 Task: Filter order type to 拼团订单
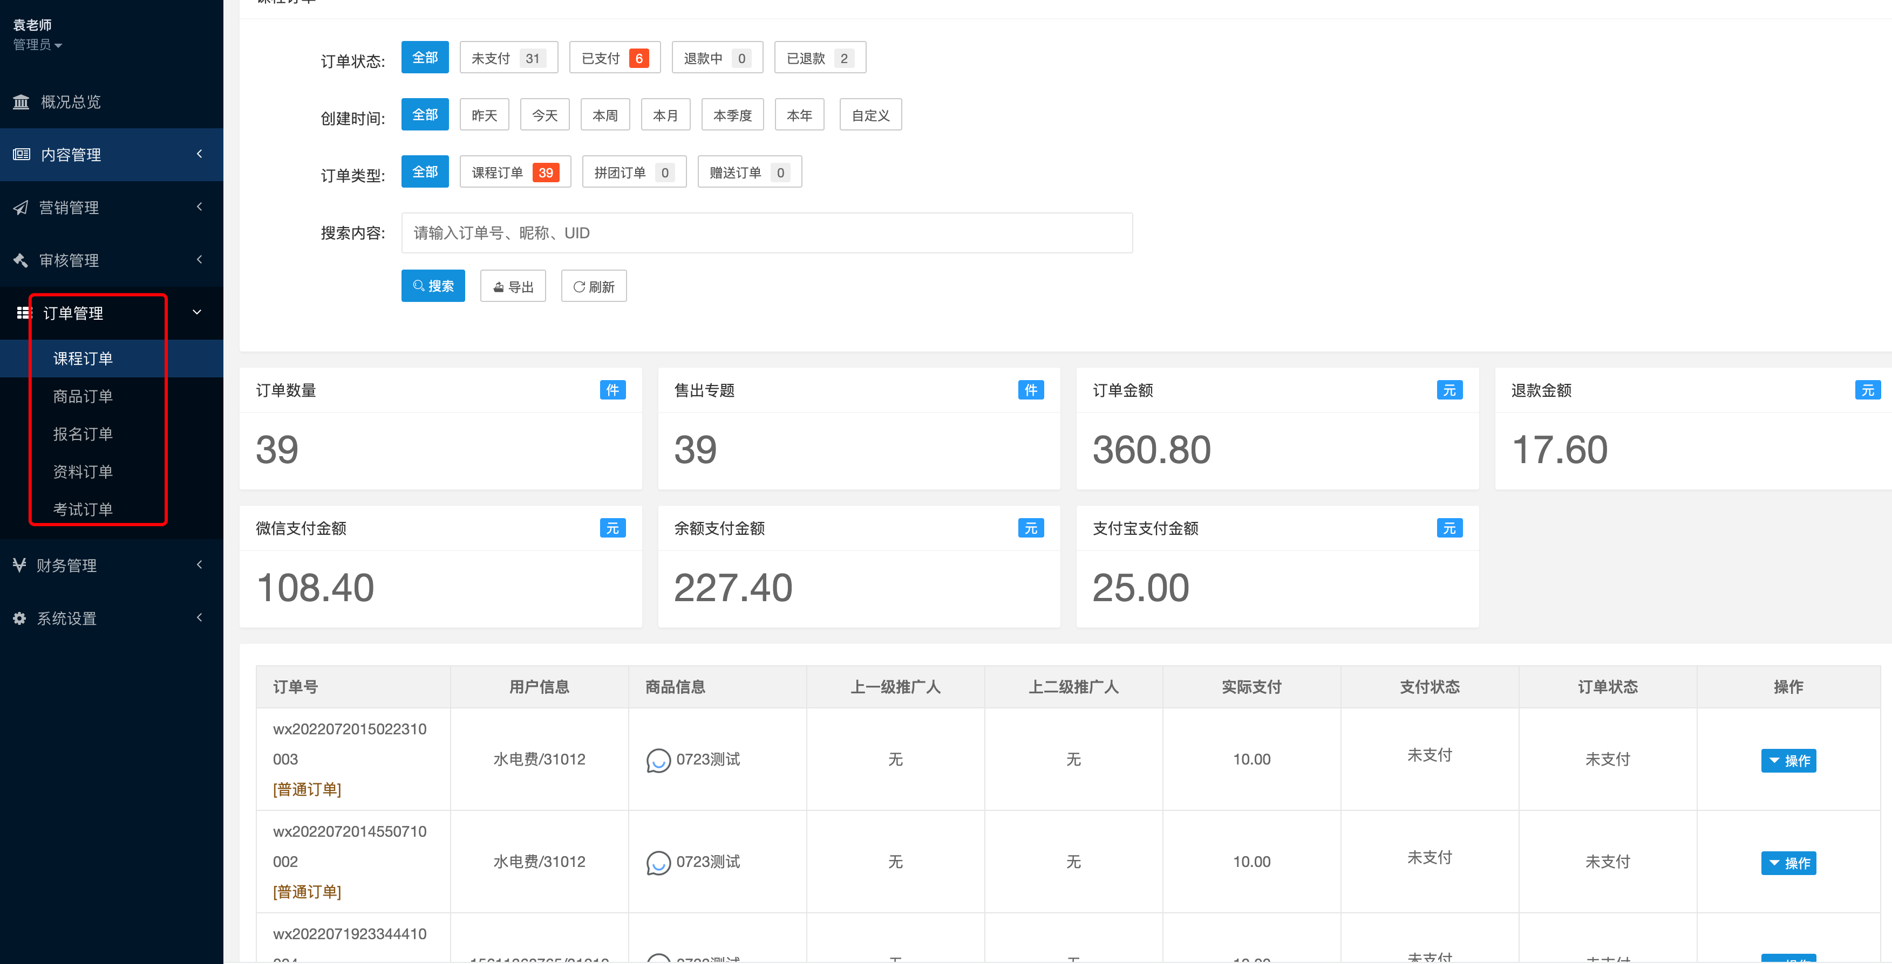pyautogui.click(x=634, y=173)
